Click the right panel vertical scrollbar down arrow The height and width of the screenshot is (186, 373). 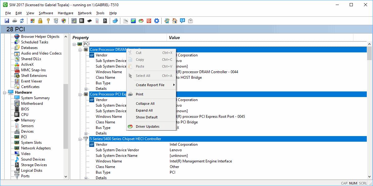(x=369, y=177)
